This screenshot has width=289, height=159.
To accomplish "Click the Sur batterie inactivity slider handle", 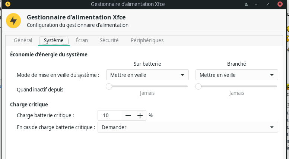I will point(109,86).
